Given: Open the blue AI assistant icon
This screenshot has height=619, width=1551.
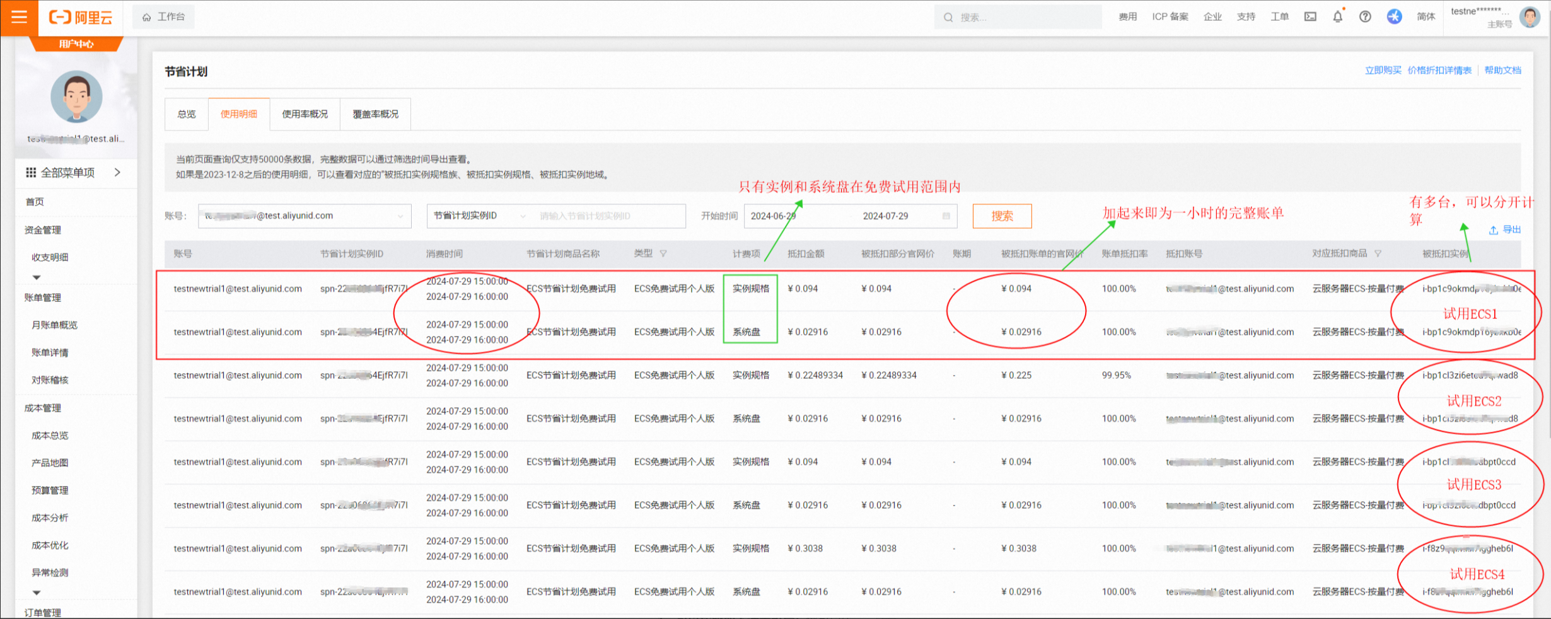Looking at the screenshot, I should [1394, 16].
